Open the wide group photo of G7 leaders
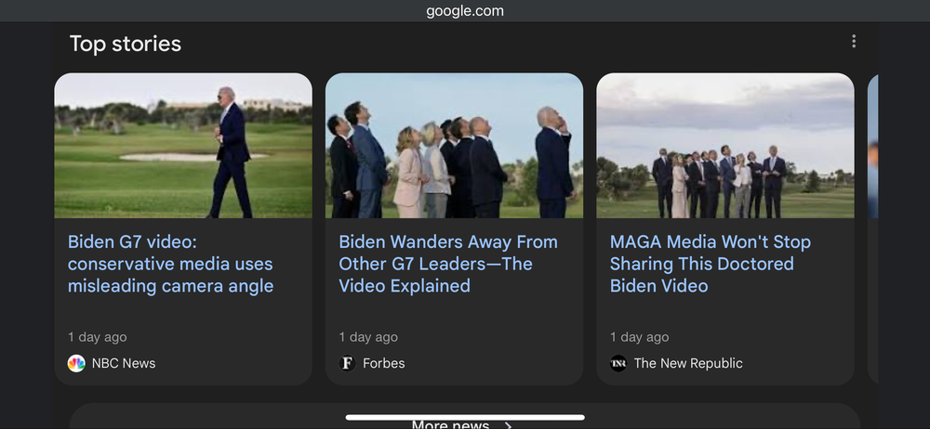Viewport: 930px width, 429px height. click(x=724, y=146)
